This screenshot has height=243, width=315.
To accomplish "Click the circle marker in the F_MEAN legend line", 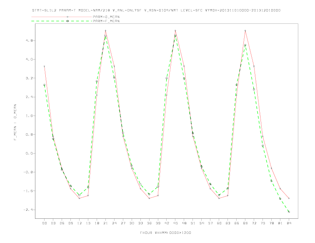I will point(68,21).
